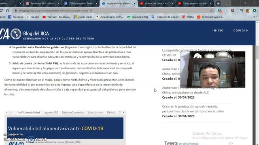This screenshot has width=259, height=145.
Task: Select the BalanceComercio tab
Action: click(x=73, y=112)
